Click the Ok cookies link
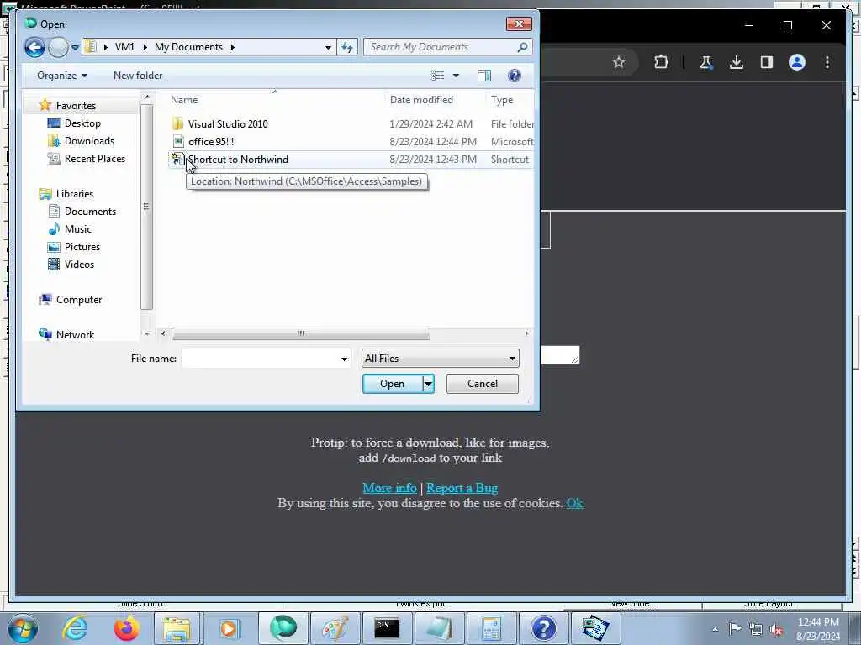861x645 pixels. 575,503
